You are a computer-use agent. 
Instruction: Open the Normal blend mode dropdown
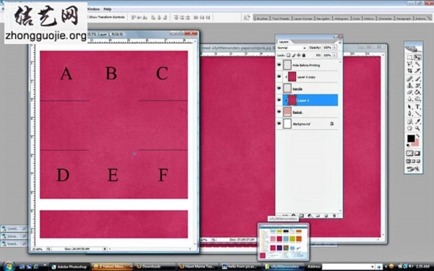[292, 48]
